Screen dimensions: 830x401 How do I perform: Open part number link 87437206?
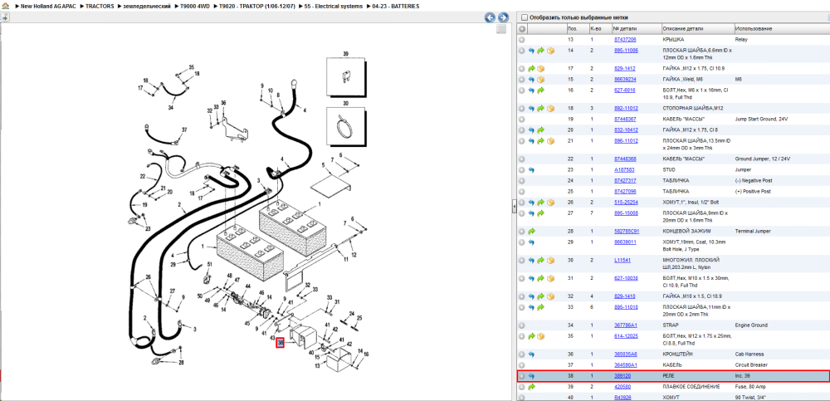(625, 40)
